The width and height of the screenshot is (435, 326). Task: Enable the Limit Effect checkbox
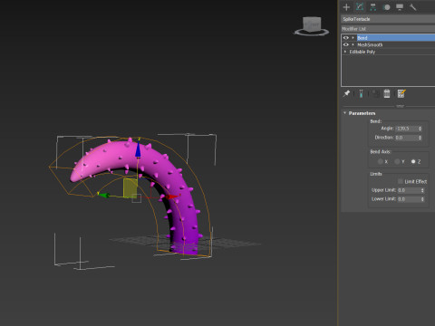pos(401,181)
